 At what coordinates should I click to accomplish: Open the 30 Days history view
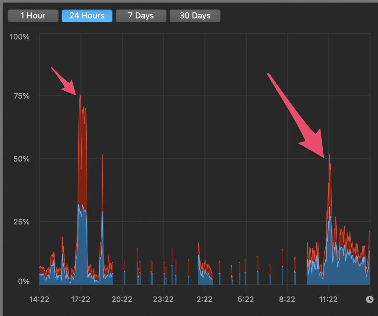pos(195,16)
